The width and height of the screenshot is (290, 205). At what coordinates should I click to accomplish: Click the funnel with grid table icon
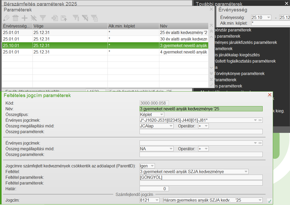[x=94, y=18]
